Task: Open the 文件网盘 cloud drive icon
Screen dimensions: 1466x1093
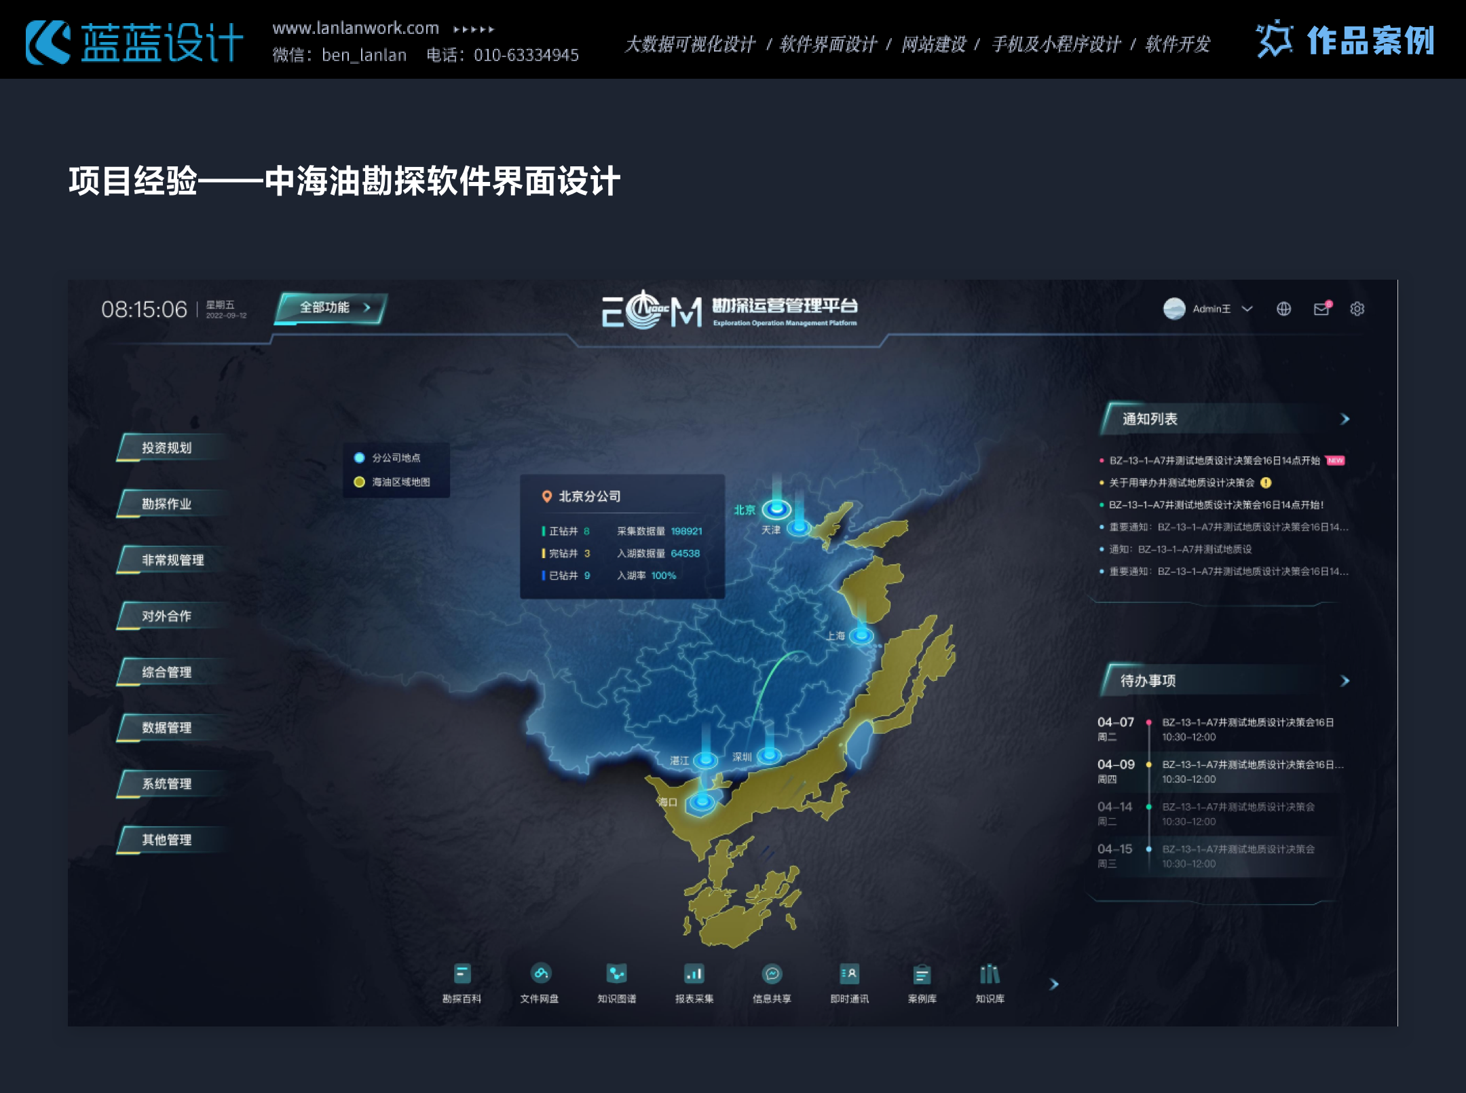Action: [x=540, y=975]
